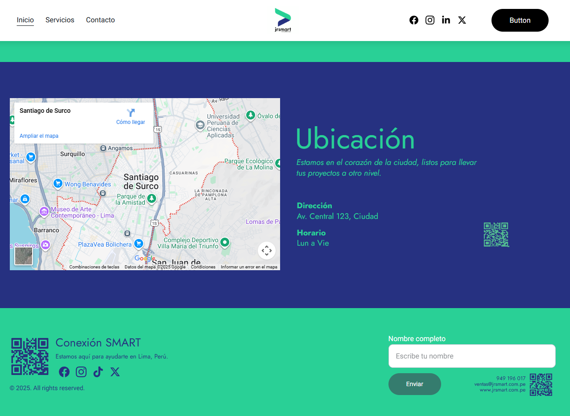The width and height of the screenshot is (570, 416).
Task: Navigate to the Contacto menu item
Action: click(x=100, y=20)
